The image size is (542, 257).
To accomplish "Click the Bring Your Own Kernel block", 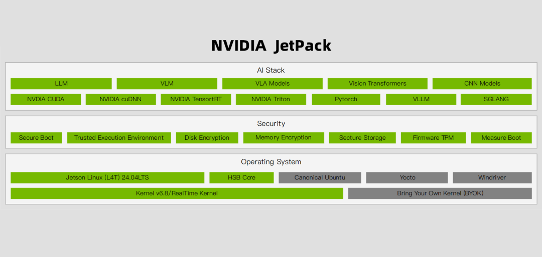I will pyautogui.click(x=440, y=193).
